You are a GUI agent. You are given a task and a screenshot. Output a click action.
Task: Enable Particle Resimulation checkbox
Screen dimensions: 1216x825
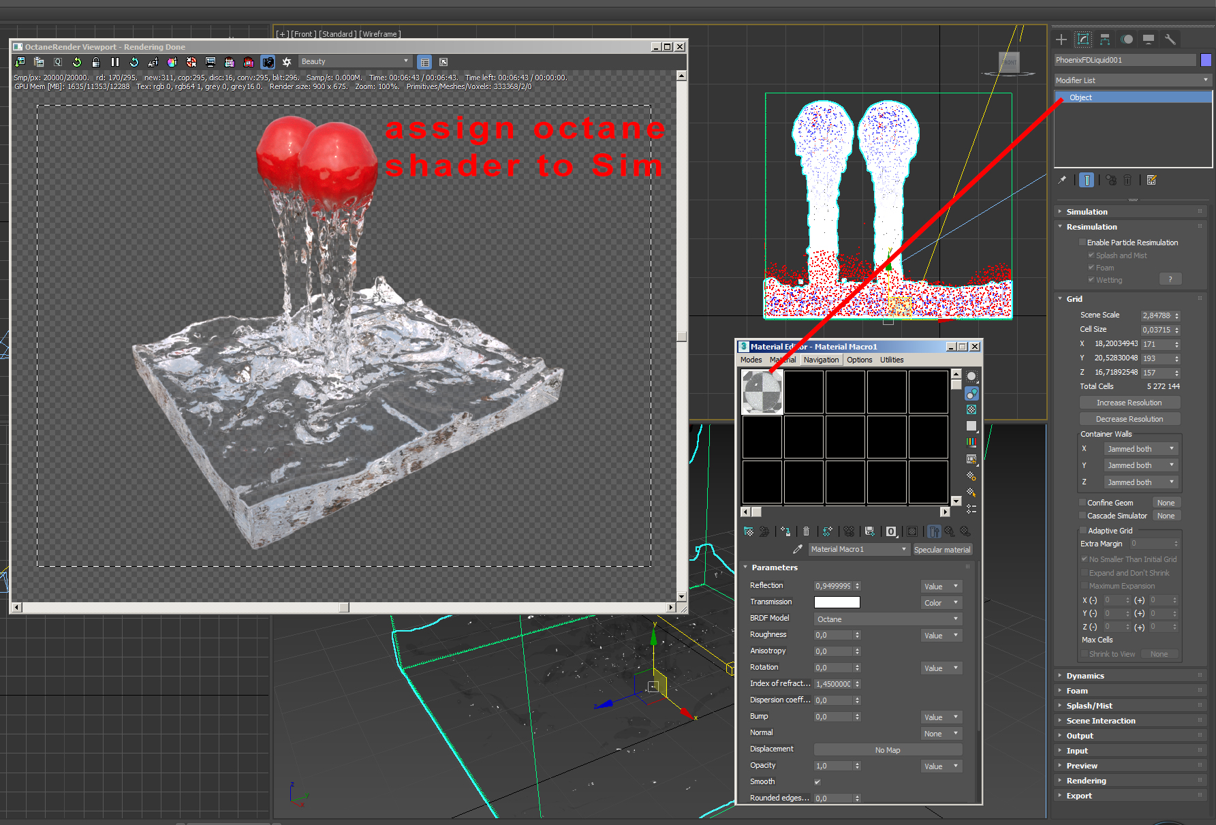click(x=1082, y=243)
